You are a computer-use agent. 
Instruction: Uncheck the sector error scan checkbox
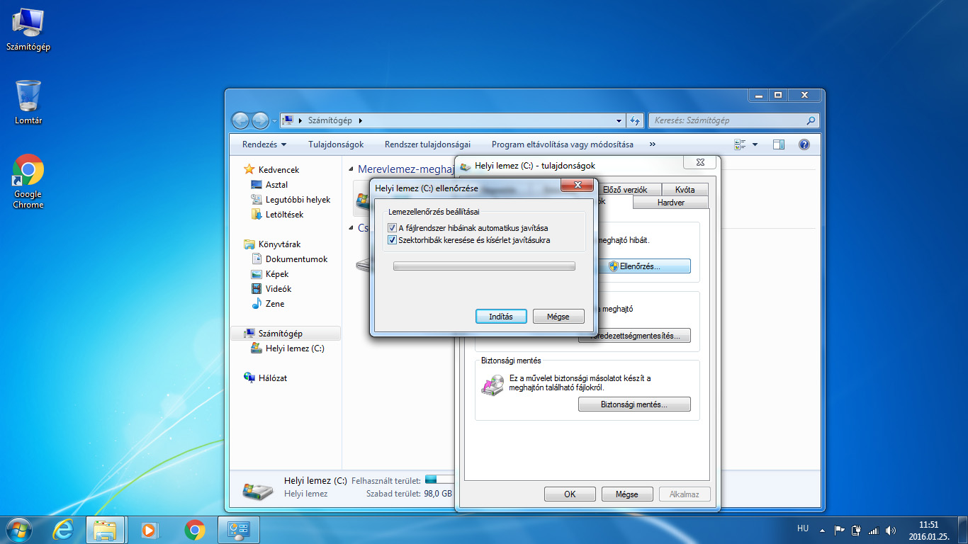click(393, 240)
